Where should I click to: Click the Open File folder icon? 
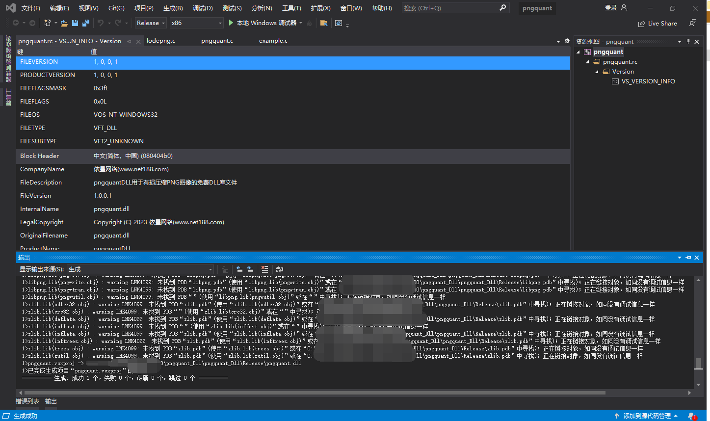pos(64,23)
